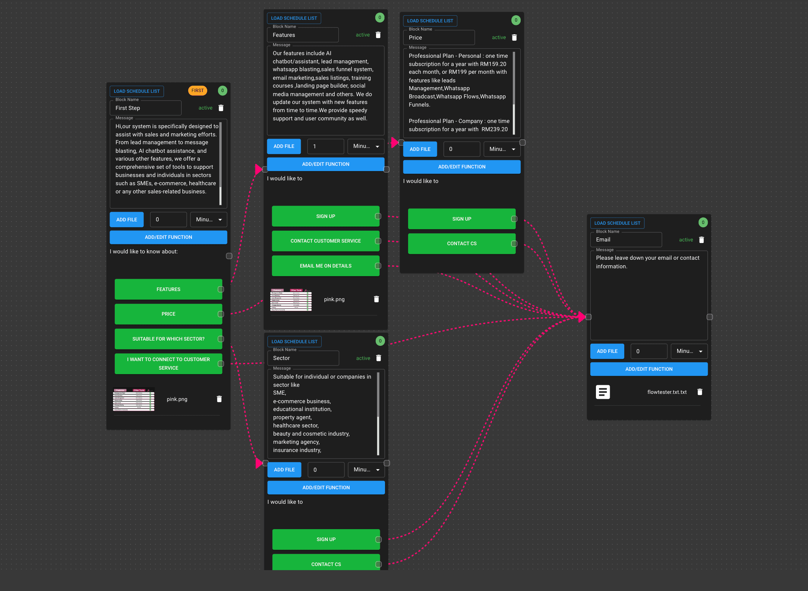This screenshot has height=591, width=808.
Task: Click ADD FILE in the Email block
Action: [x=607, y=351]
